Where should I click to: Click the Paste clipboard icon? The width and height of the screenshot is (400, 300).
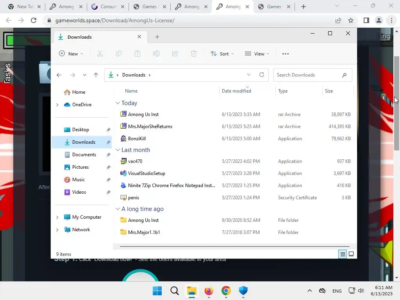tap(137, 54)
